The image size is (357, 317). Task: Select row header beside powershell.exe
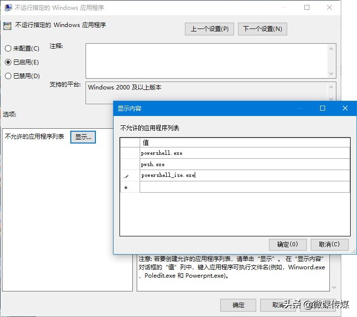point(130,153)
